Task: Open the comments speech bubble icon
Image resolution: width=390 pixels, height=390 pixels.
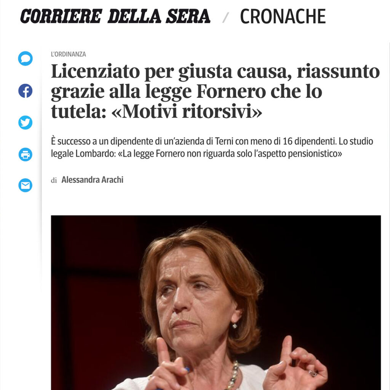Action: pyautogui.click(x=26, y=59)
